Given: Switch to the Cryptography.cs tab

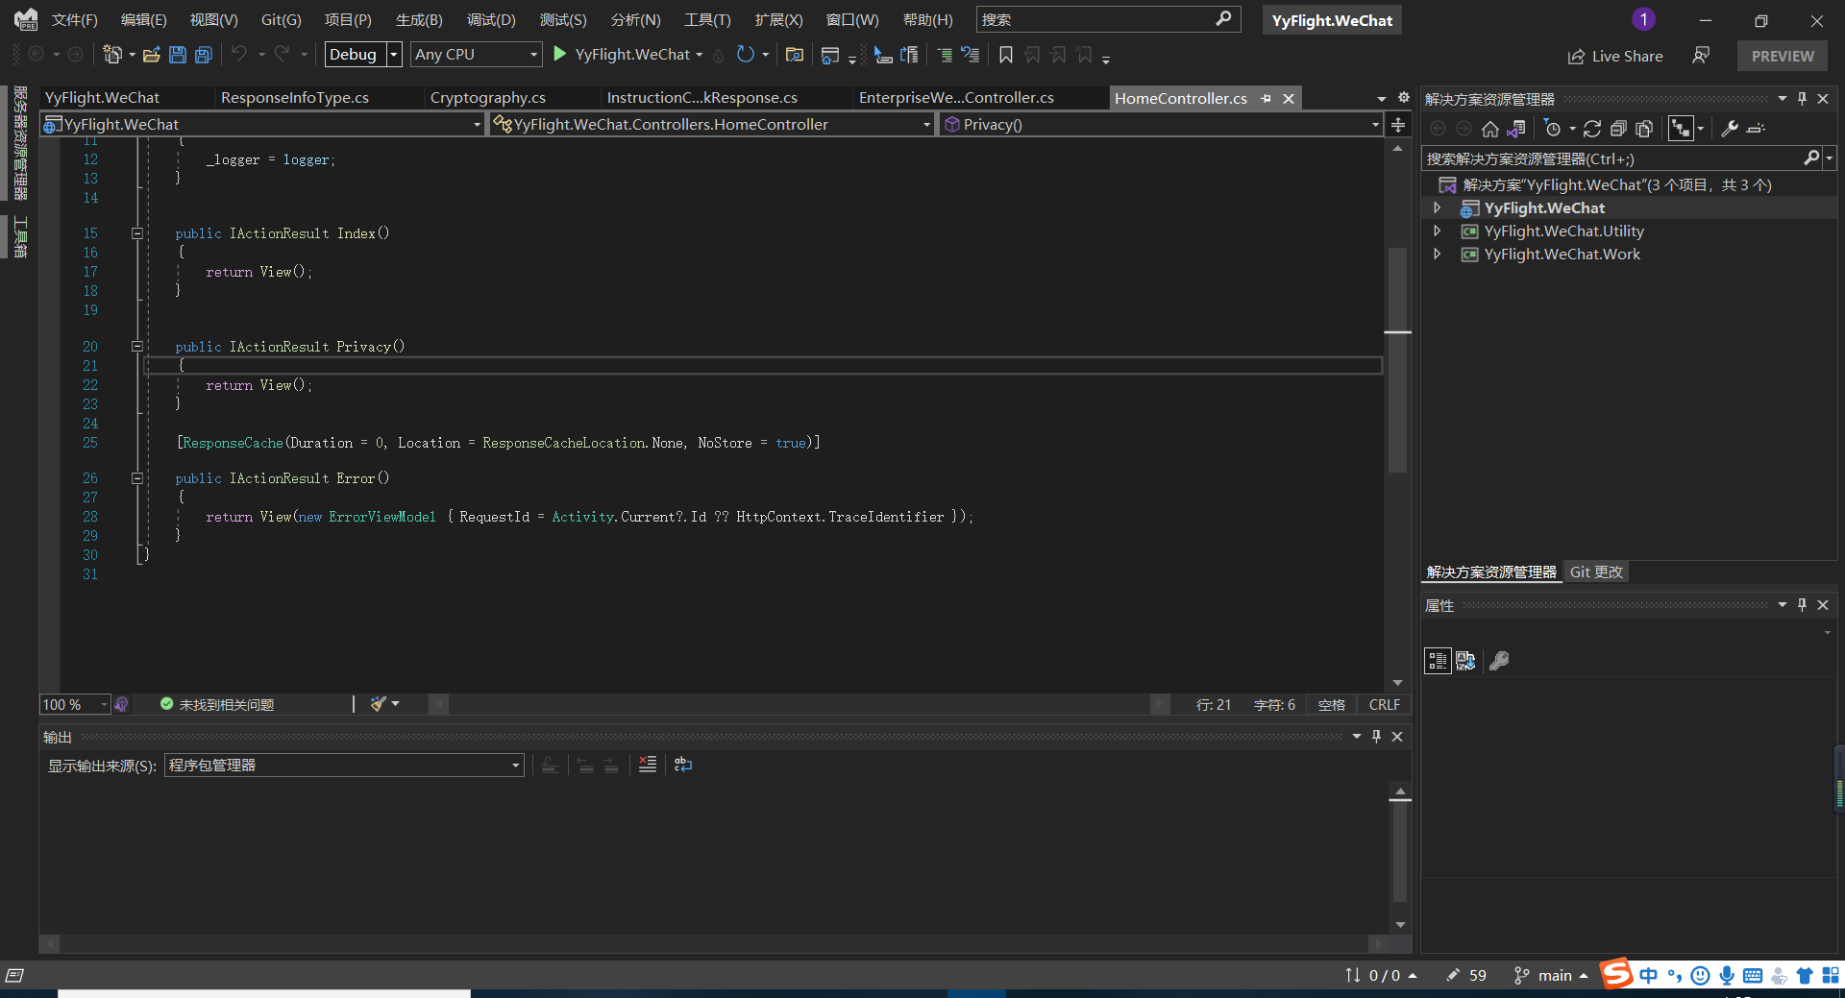Looking at the screenshot, I should (x=487, y=98).
